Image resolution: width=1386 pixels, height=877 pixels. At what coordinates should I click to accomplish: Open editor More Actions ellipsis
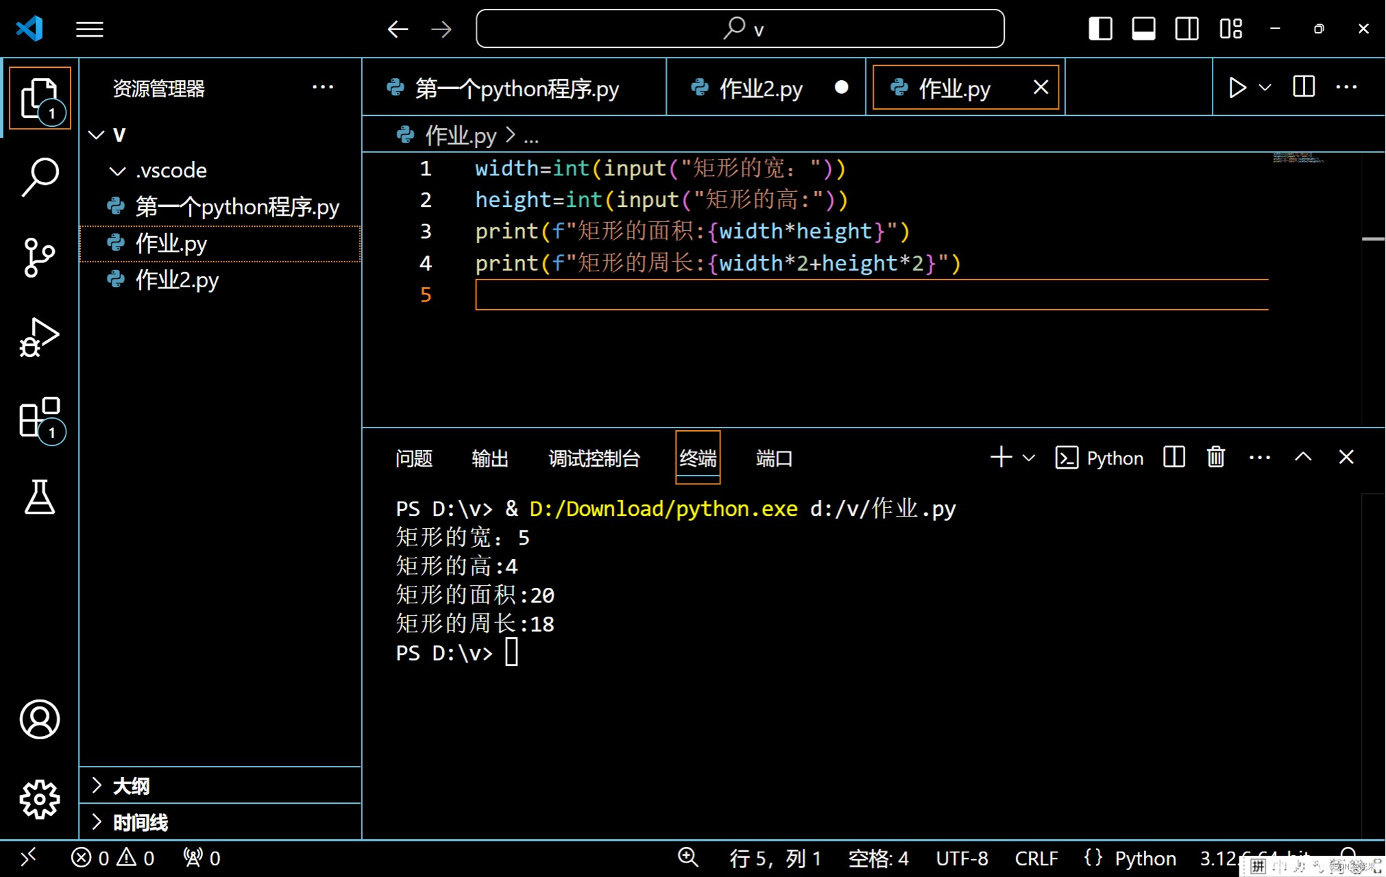(1346, 87)
